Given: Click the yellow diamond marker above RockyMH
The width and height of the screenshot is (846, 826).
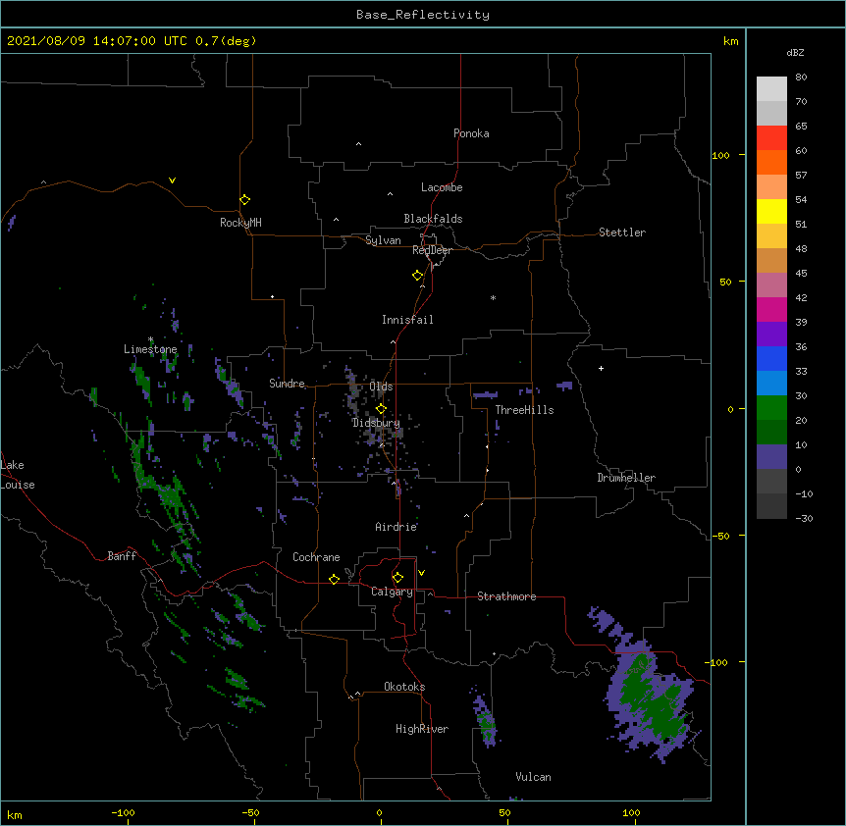Looking at the screenshot, I should point(245,200).
